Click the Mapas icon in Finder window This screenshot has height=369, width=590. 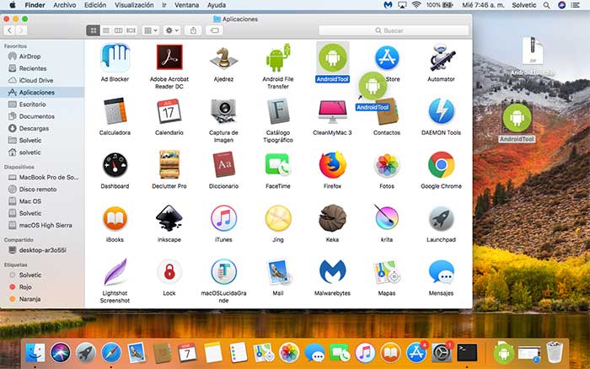[387, 272]
